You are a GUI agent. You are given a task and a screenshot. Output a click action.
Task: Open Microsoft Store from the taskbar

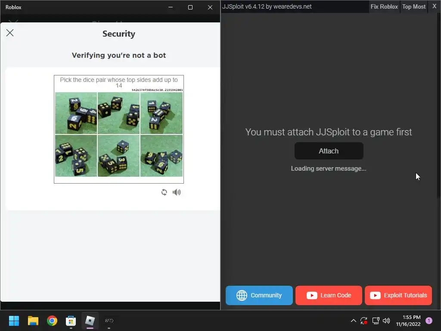coord(71,321)
